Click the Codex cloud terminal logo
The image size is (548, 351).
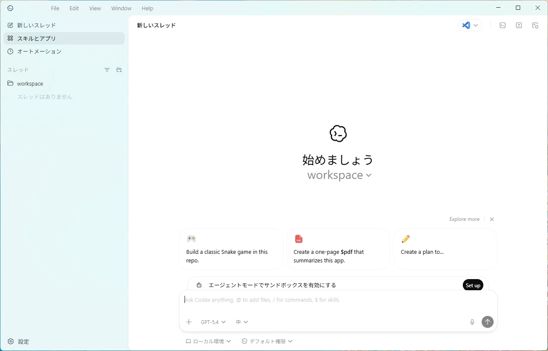(338, 134)
